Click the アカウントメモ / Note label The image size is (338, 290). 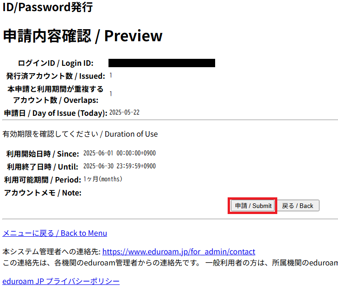tap(43, 193)
